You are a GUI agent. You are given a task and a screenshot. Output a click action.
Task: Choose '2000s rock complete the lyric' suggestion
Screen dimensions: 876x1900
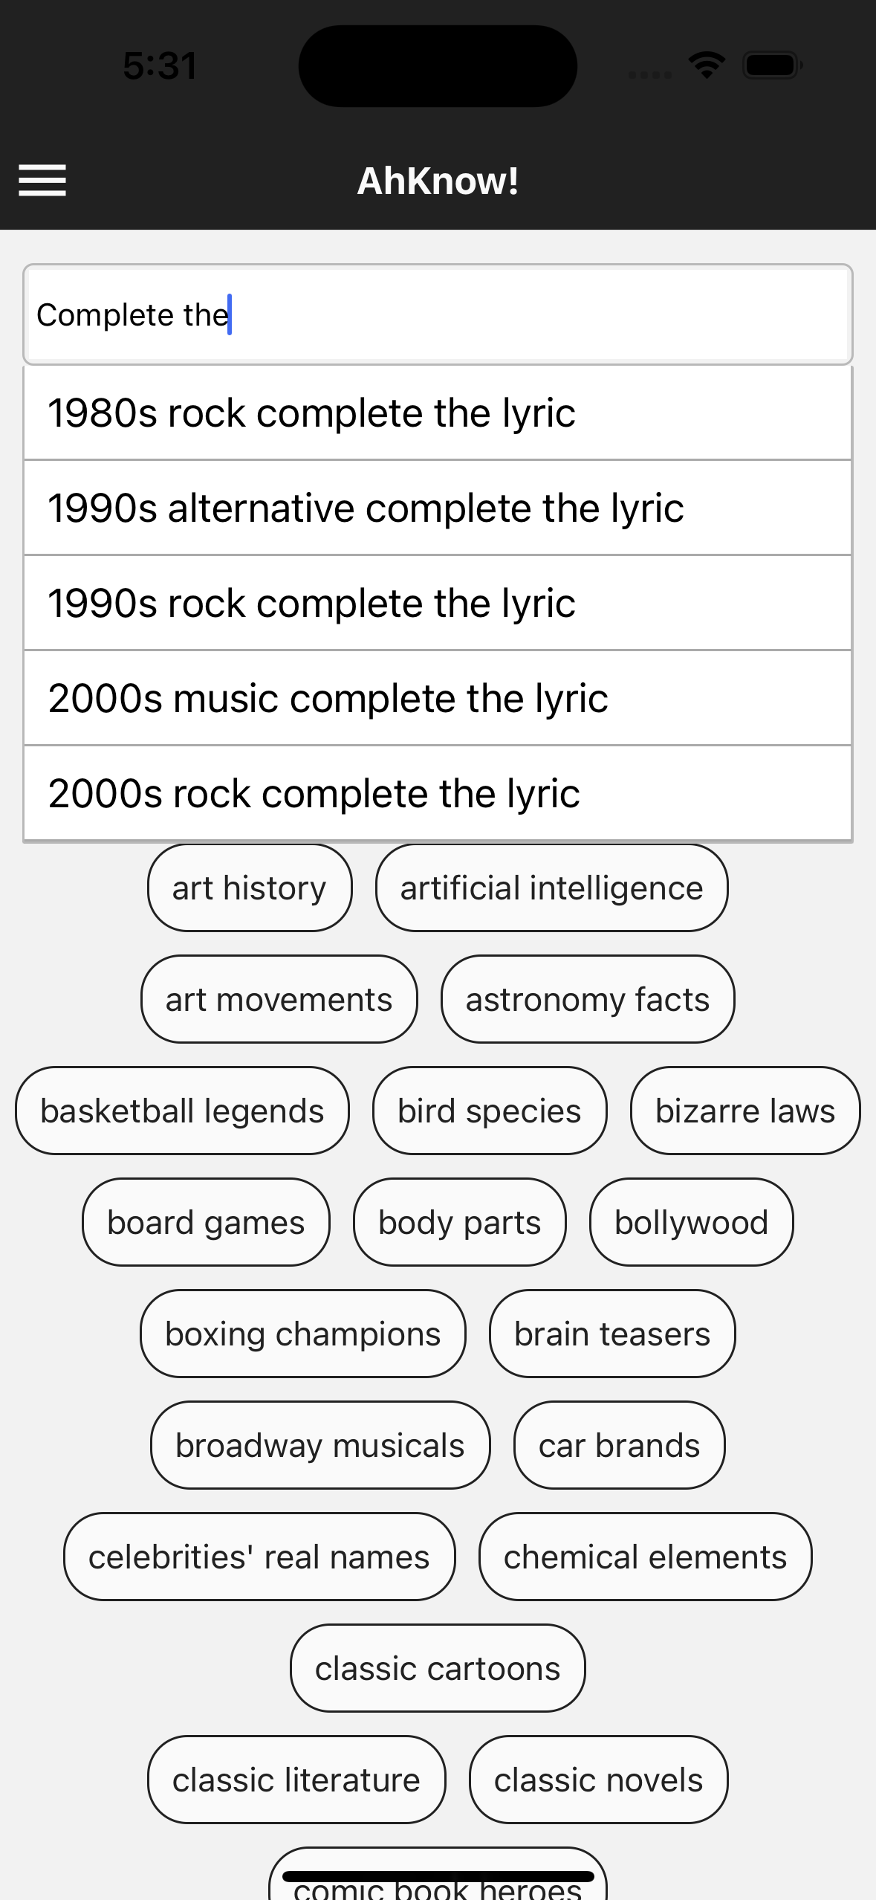pos(438,794)
